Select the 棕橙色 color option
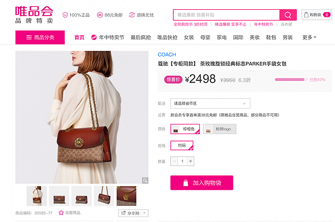 185,129
